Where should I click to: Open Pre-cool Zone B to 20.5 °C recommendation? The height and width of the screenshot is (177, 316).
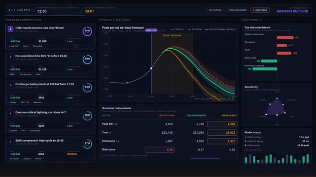point(50,65)
